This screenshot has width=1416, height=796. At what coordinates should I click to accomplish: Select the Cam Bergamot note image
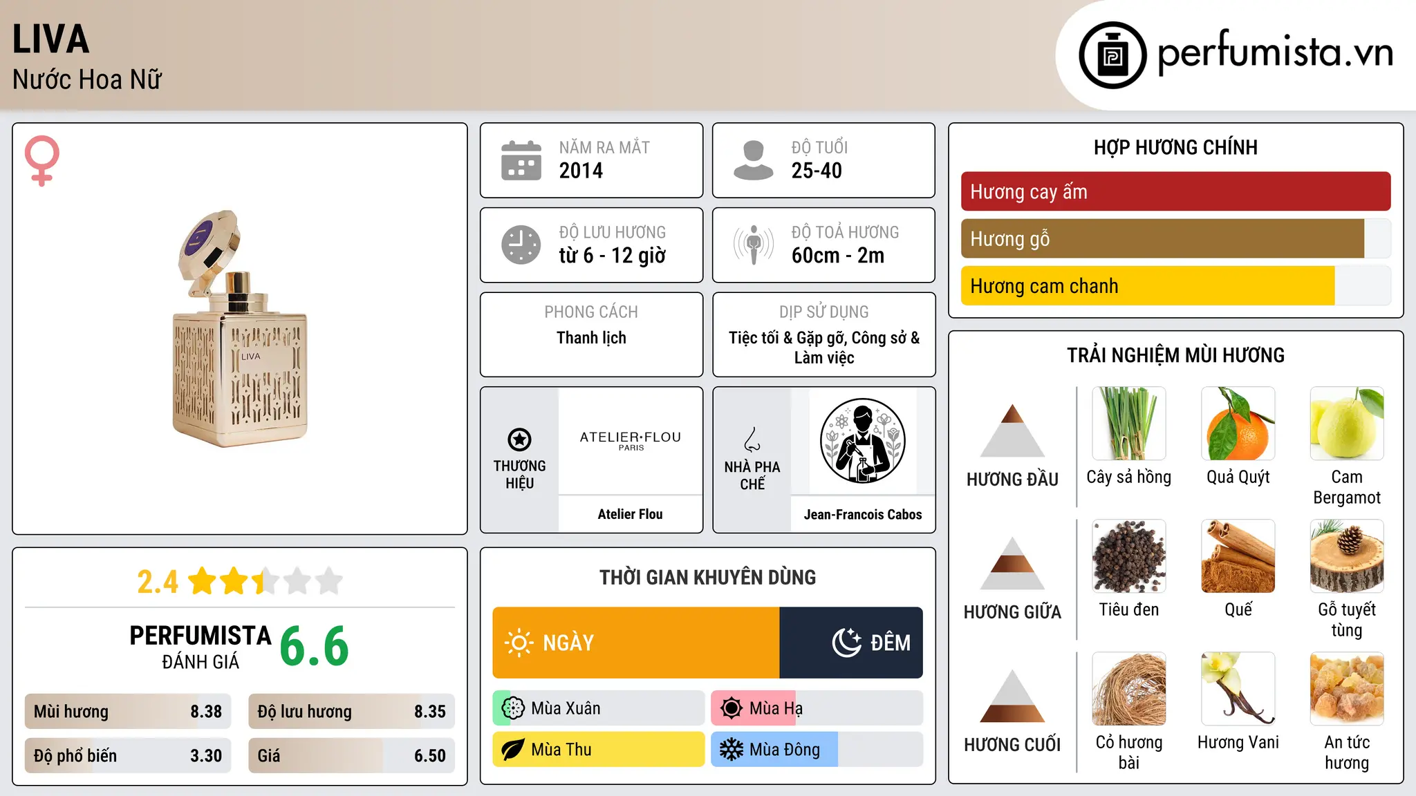[x=1347, y=424]
